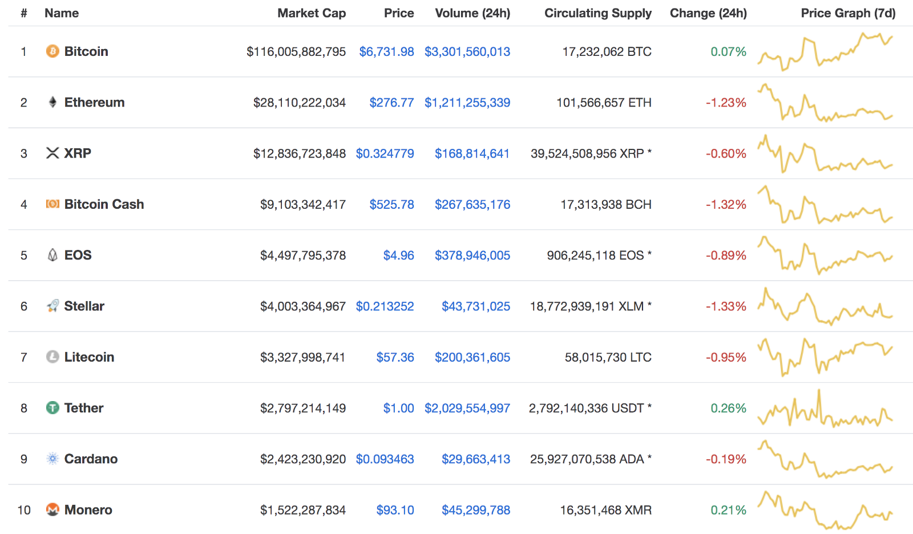This screenshot has height=534, width=913.
Task: Open Tether's 24h volume link
Action: [x=467, y=408]
